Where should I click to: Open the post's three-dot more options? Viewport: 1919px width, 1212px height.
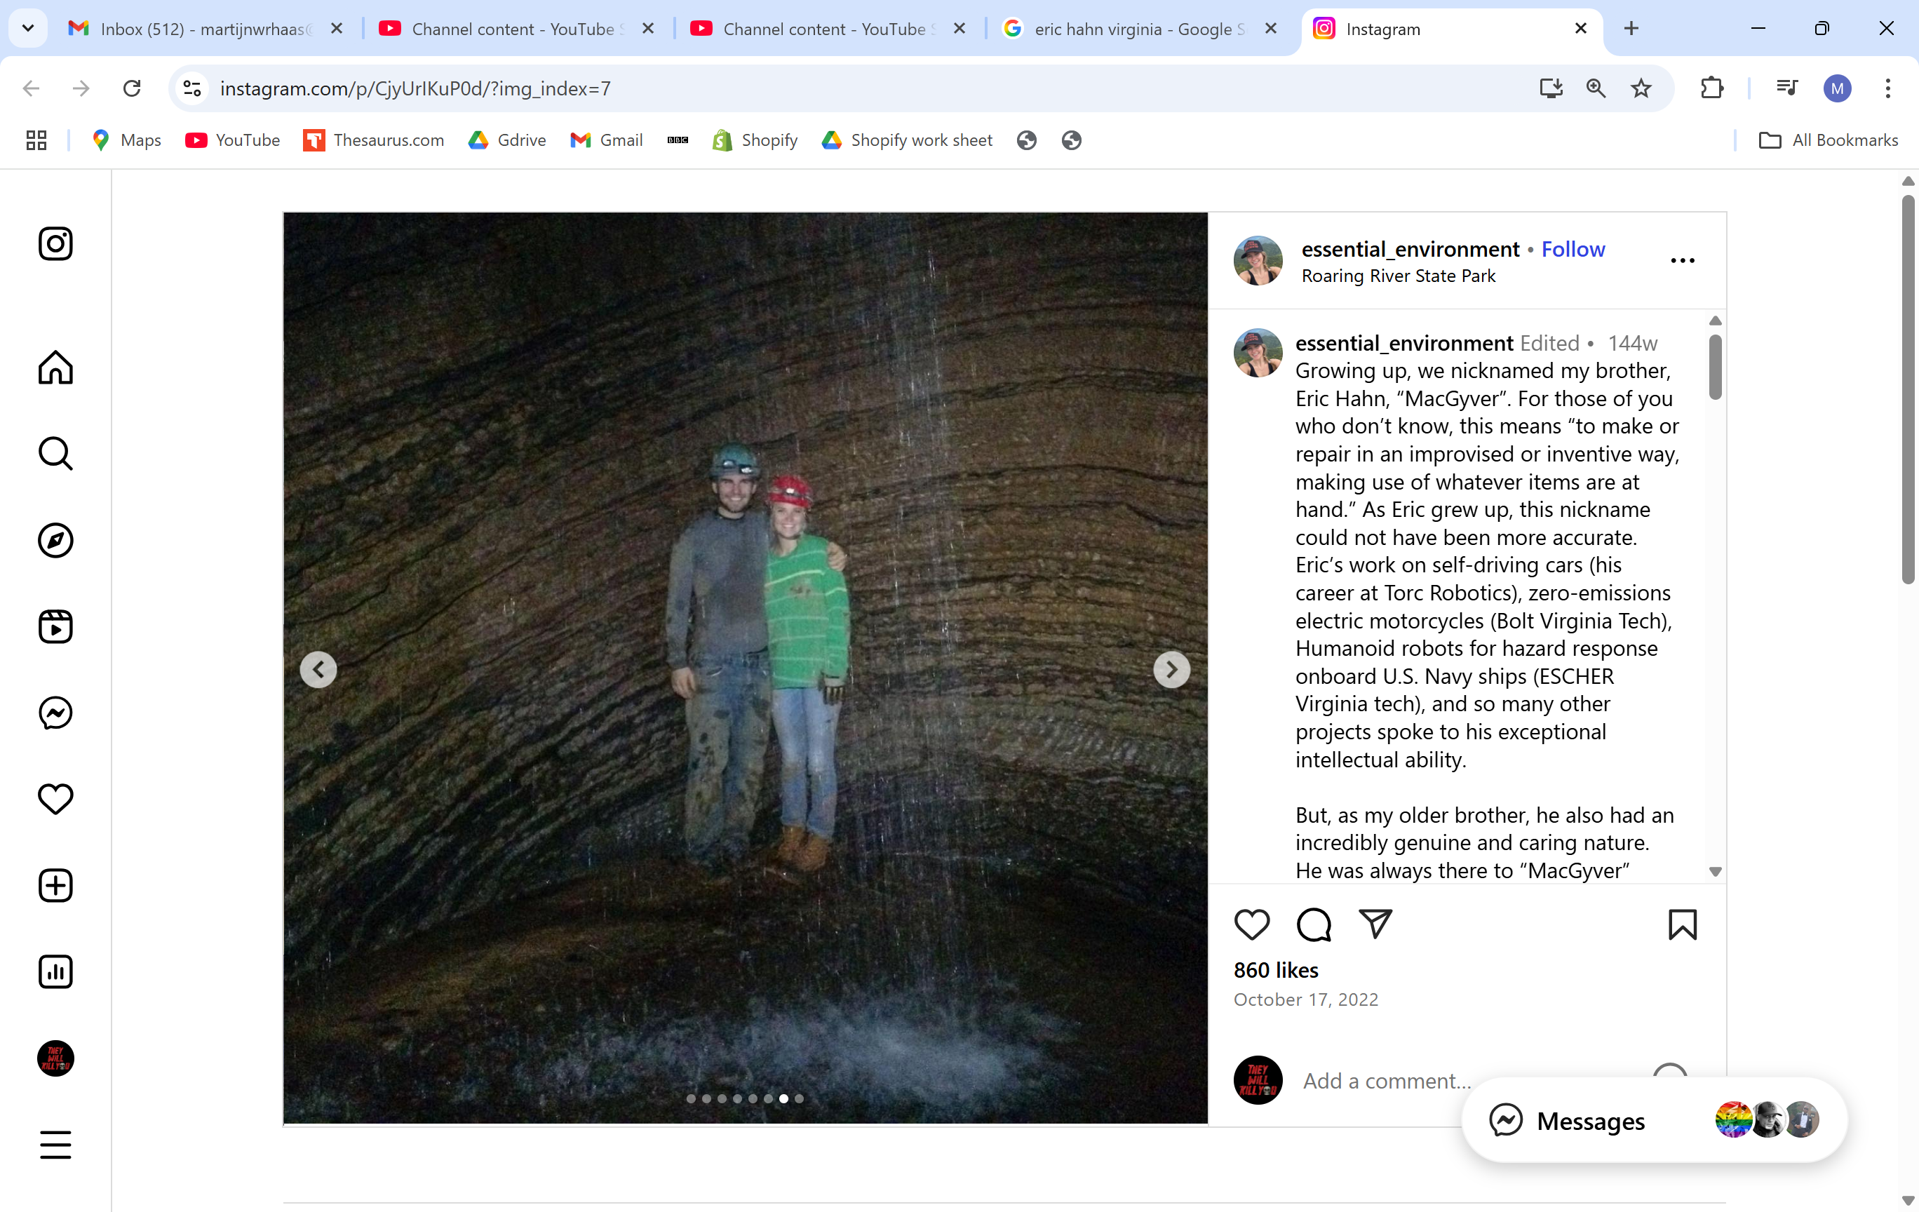point(1681,261)
